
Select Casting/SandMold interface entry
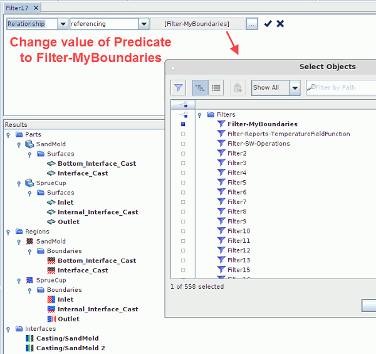tap(68, 338)
